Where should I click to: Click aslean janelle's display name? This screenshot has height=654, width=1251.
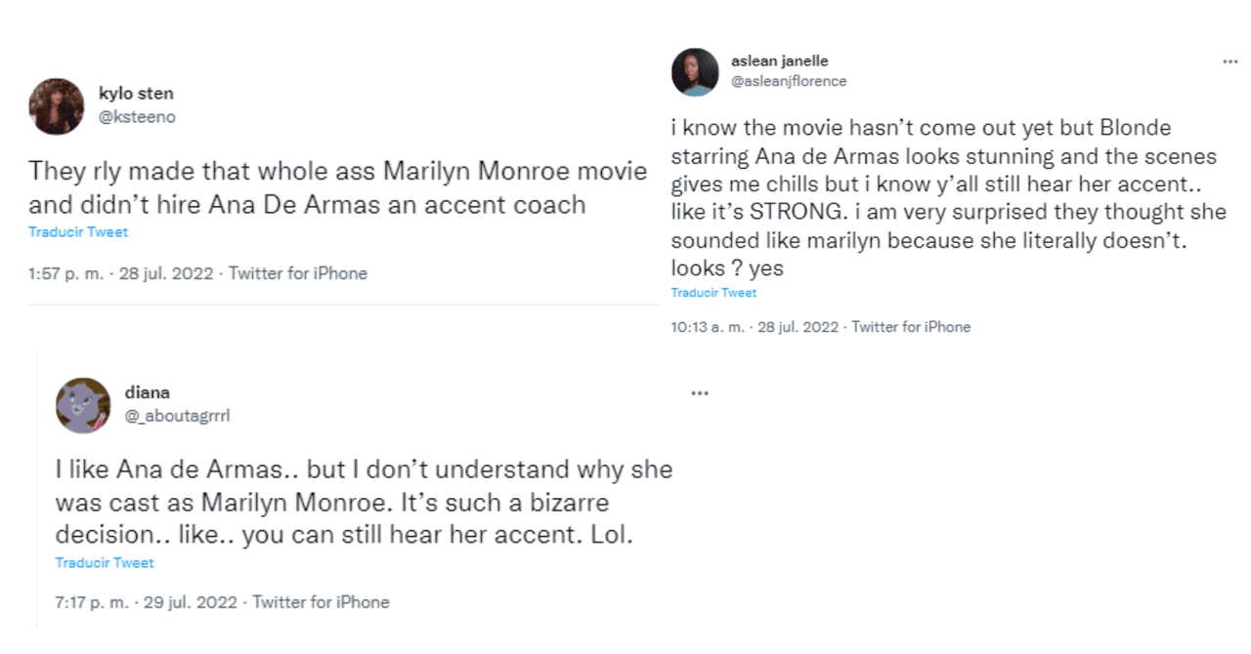pyautogui.click(x=778, y=60)
